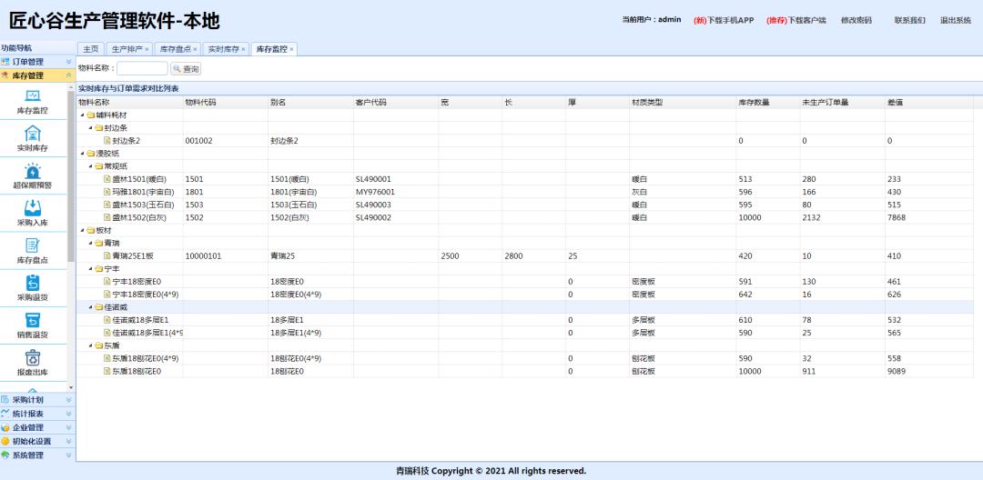Click file icon of 青瑞25E1板 row

pyautogui.click(x=107, y=256)
